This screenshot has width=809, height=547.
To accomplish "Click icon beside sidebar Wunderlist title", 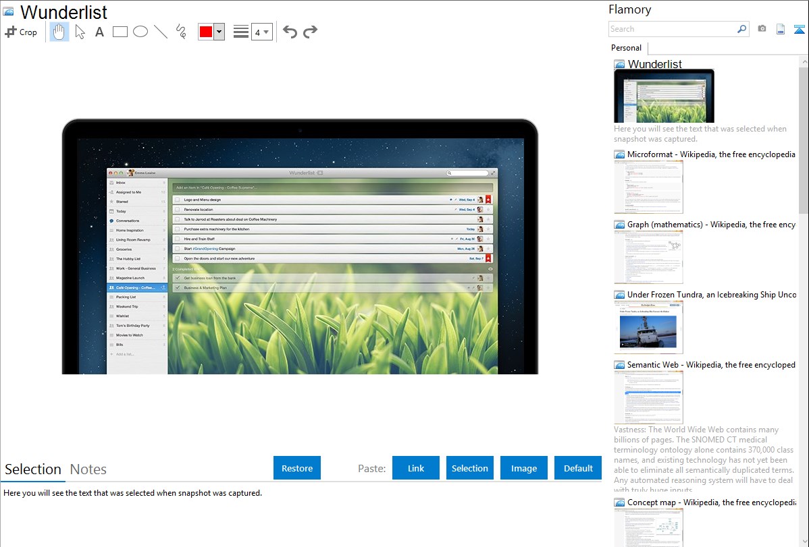I will (619, 65).
